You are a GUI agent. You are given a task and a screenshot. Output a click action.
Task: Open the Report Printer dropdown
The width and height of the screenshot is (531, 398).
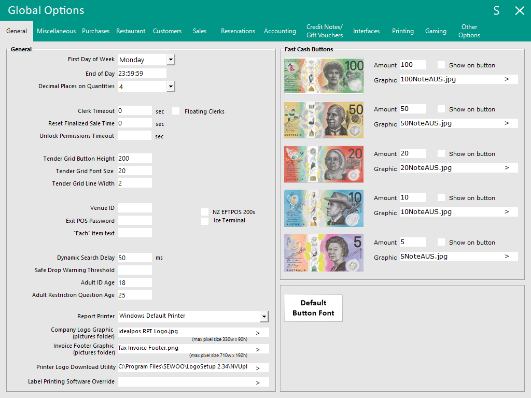pyautogui.click(x=264, y=316)
